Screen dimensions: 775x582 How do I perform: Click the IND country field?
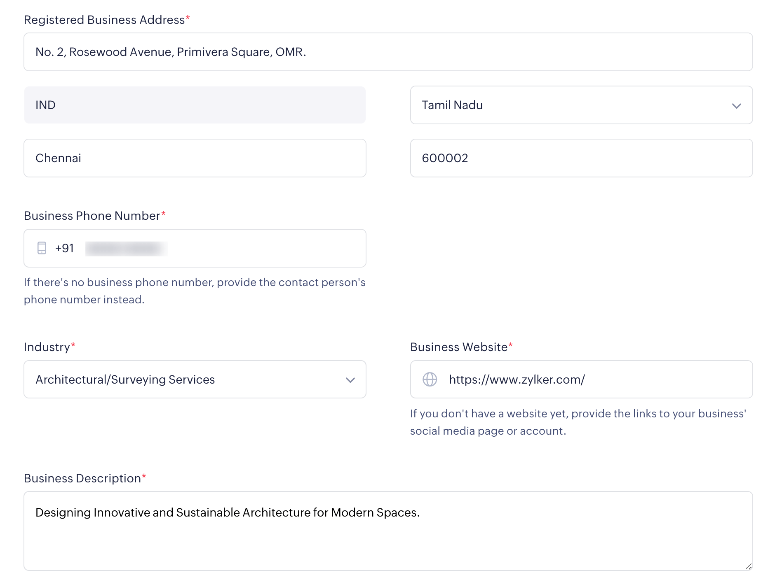point(195,105)
